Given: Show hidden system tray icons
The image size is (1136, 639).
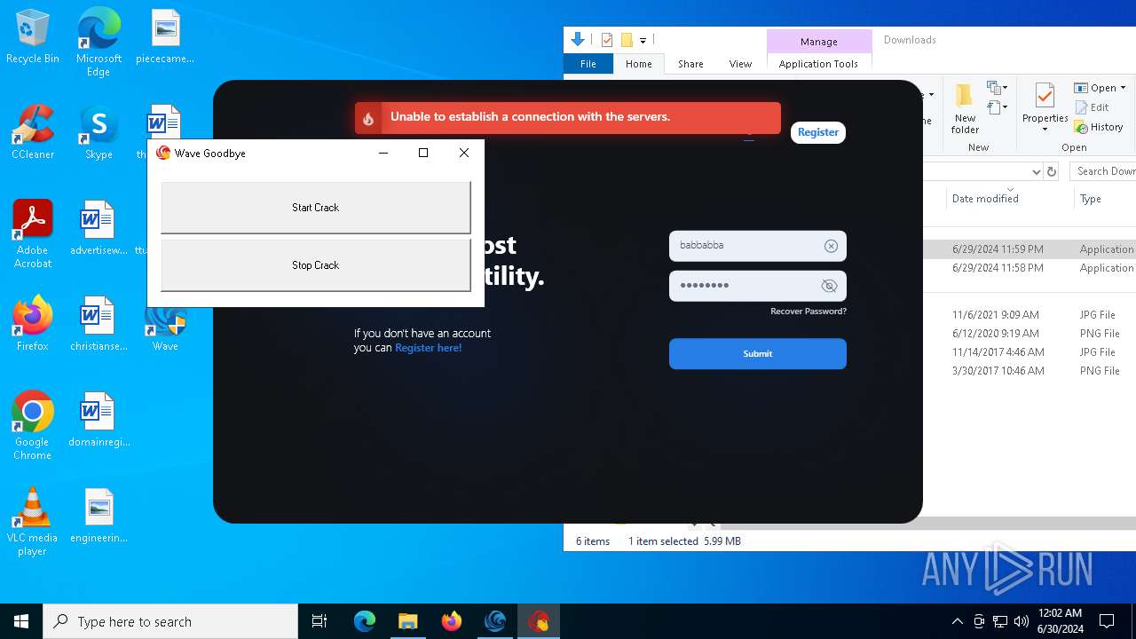Looking at the screenshot, I should pos(957,621).
